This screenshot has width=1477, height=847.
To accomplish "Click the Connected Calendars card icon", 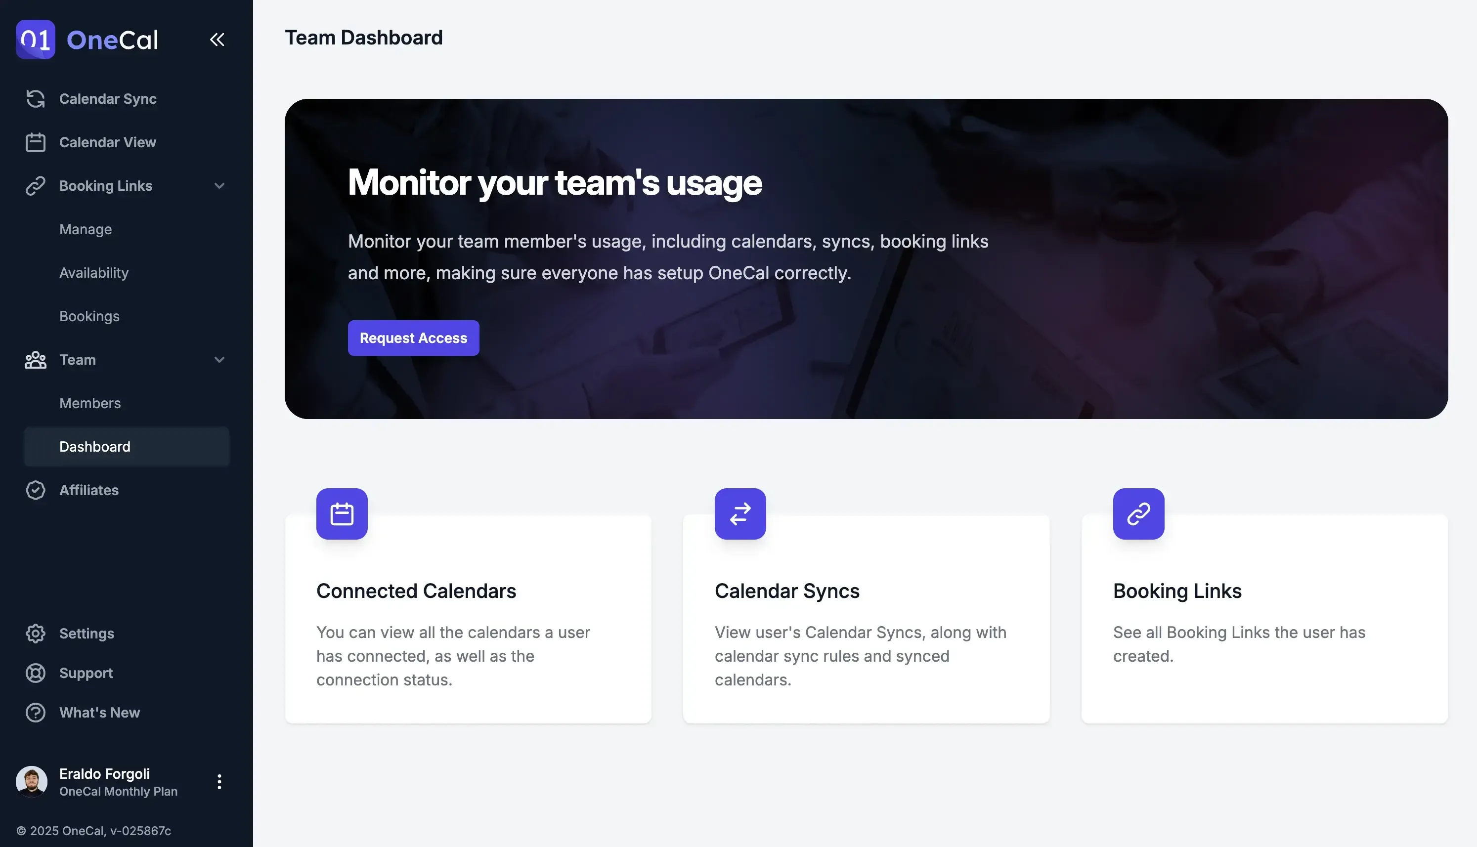I will click(342, 513).
